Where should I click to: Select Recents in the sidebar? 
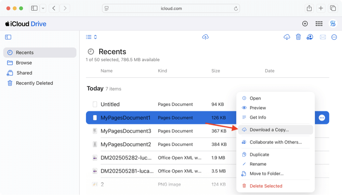[40, 53]
